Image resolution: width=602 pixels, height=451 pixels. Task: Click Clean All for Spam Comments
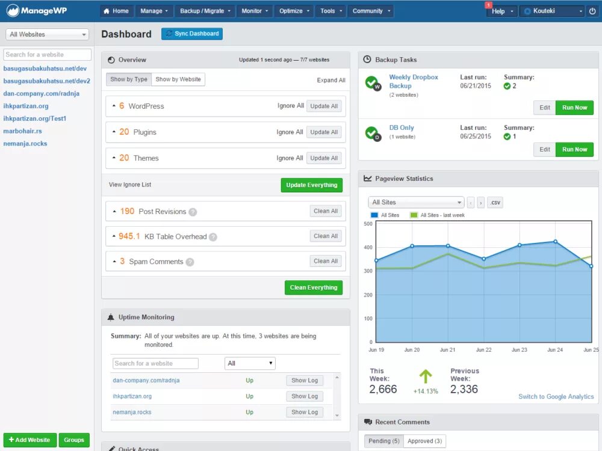326,261
